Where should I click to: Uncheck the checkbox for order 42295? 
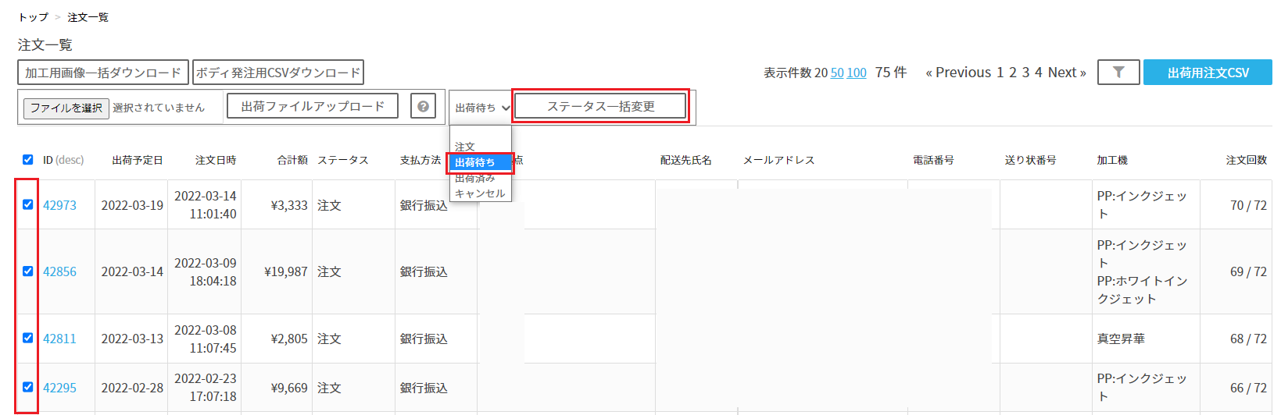[28, 387]
